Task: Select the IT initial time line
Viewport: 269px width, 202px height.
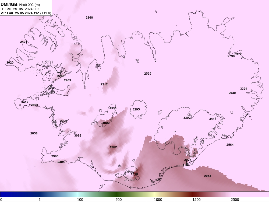Action: coord(20,9)
